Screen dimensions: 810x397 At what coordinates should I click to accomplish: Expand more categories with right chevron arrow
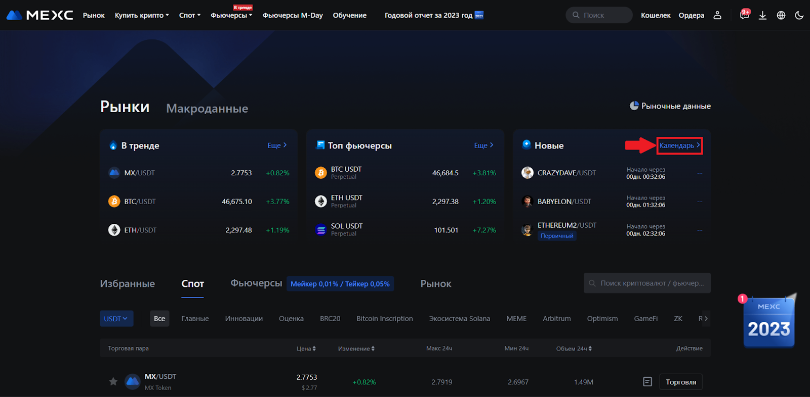tap(706, 318)
